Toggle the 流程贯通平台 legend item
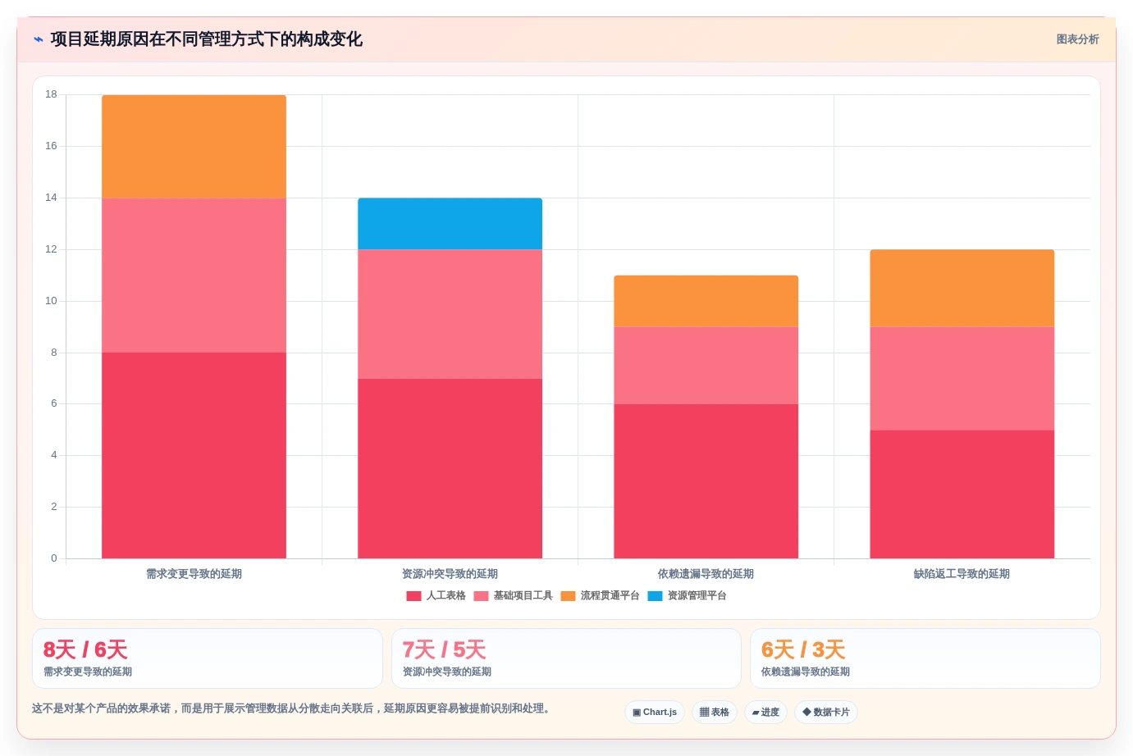This screenshot has width=1133, height=756. (x=600, y=596)
